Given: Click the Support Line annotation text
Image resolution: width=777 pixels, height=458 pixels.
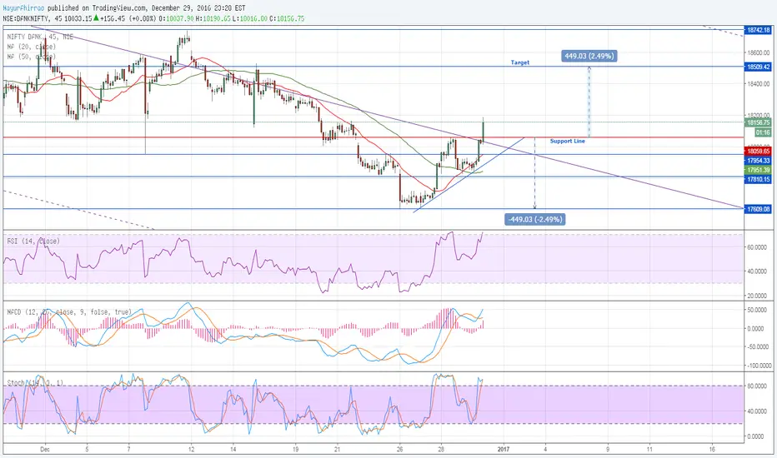Looking at the screenshot, I should click(x=568, y=141).
